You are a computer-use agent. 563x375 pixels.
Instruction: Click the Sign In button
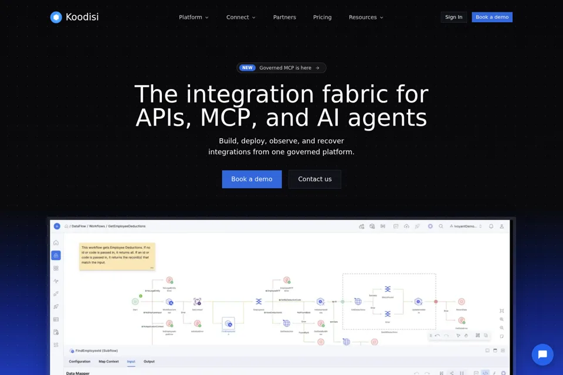(x=453, y=17)
